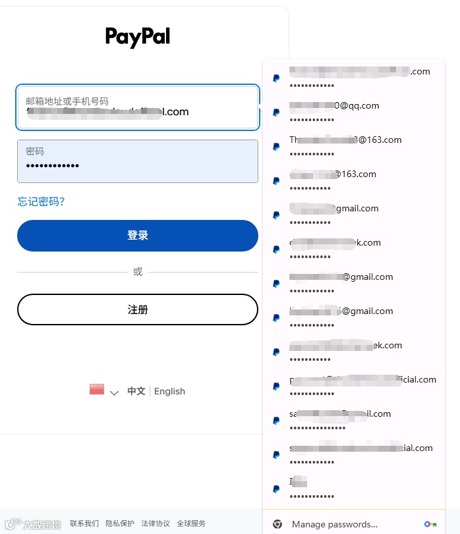
Task: Click the watermark logo at bottom left
Action: click(x=33, y=523)
